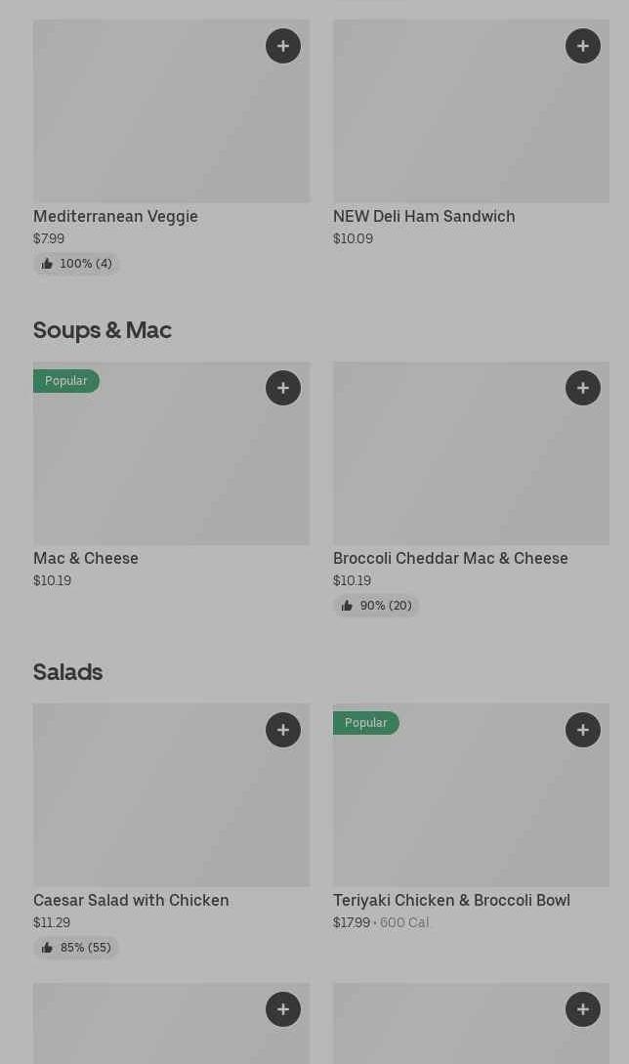The image size is (629, 1064).
Task: Click thumbs-up 100% (4) rating badge
Action: click(x=76, y=264)
